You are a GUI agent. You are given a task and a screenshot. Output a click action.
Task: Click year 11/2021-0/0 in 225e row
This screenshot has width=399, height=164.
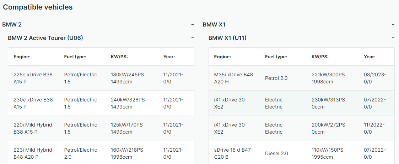[x=173, y=78]
